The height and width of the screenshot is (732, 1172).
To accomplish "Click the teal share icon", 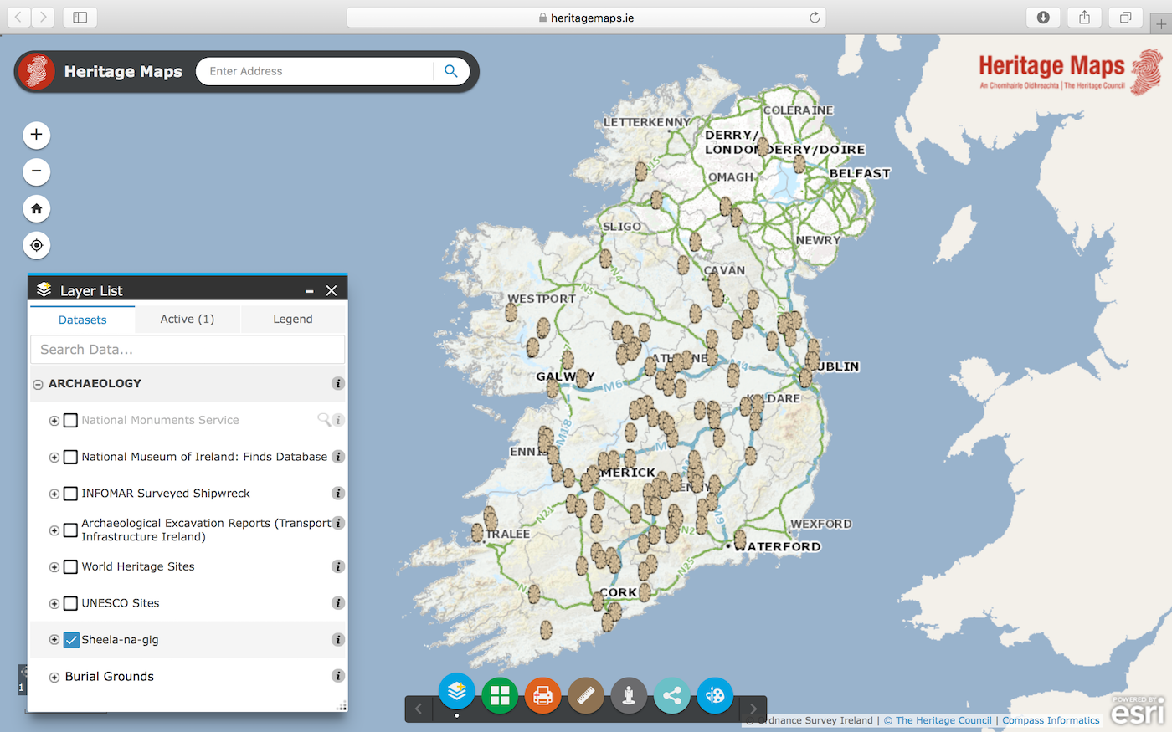I will 671,695.
